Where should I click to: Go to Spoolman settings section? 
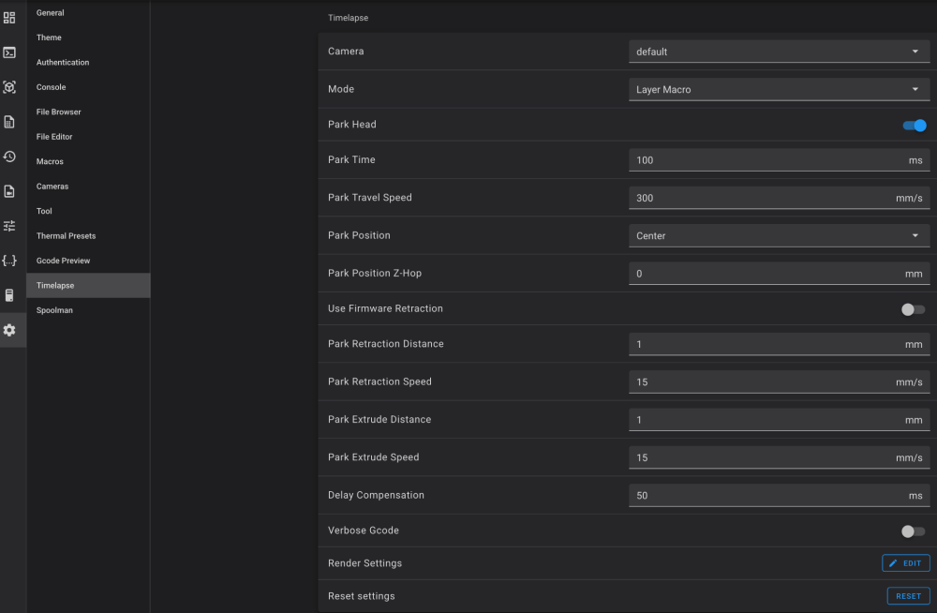[x=54, y=310]
